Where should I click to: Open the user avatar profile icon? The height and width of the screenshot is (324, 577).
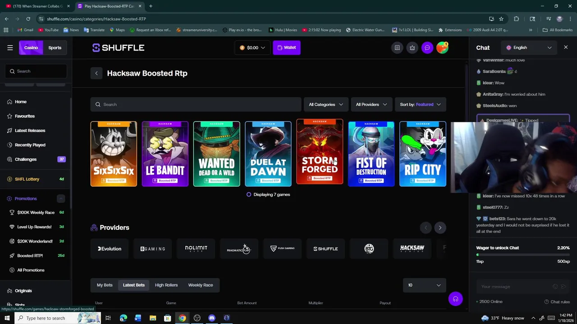(442, 48)
